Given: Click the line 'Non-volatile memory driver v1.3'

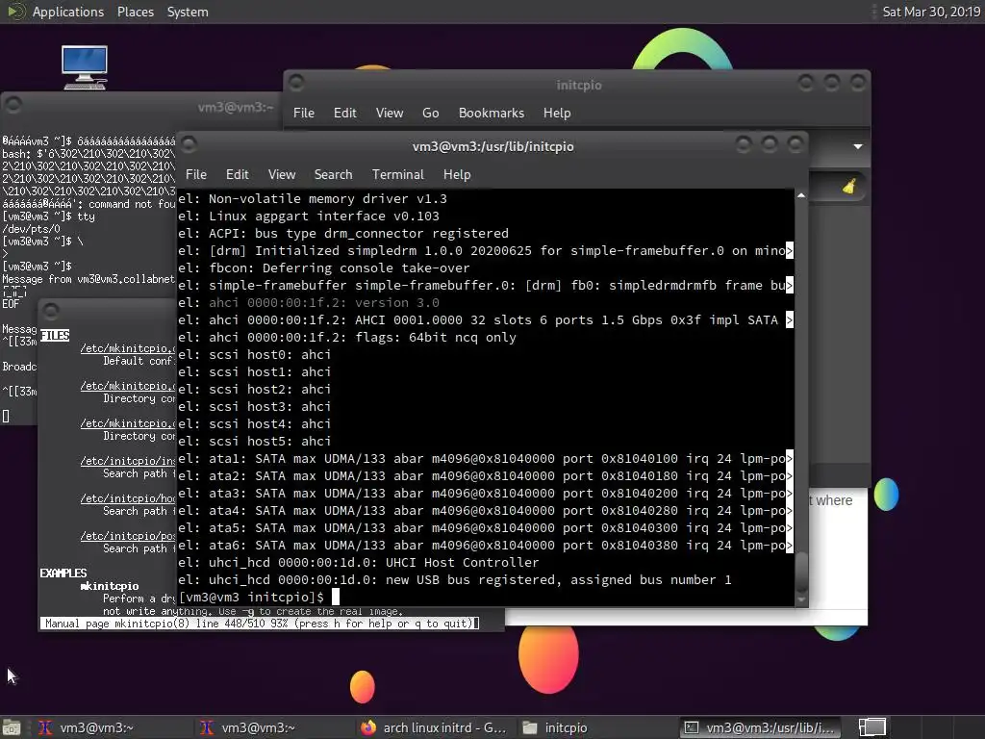Looking at the screenshot, I should click(313, 198).
